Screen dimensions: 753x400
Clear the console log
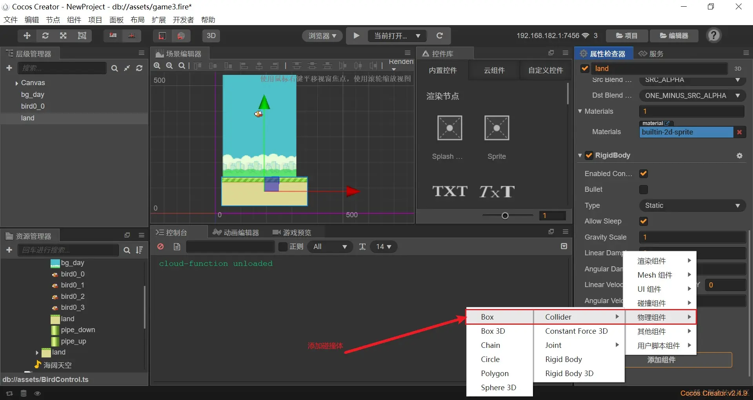click(160, 247)
